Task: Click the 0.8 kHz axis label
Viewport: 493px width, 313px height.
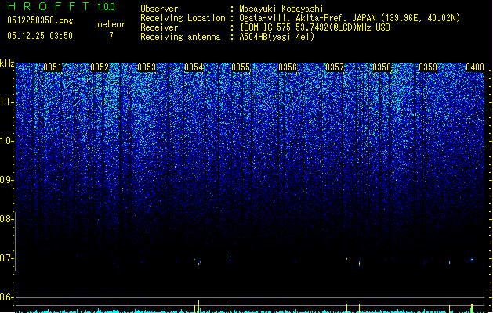Action: (7, 219)
